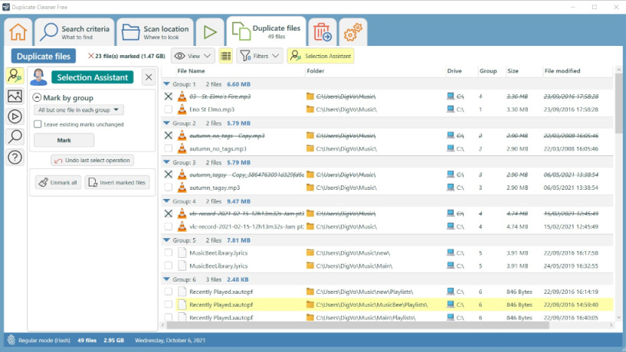This screenshot has width=626, height=352.
Task: Click red X marked files indicator
Action: pyautogui.click(x=91, y=56)
